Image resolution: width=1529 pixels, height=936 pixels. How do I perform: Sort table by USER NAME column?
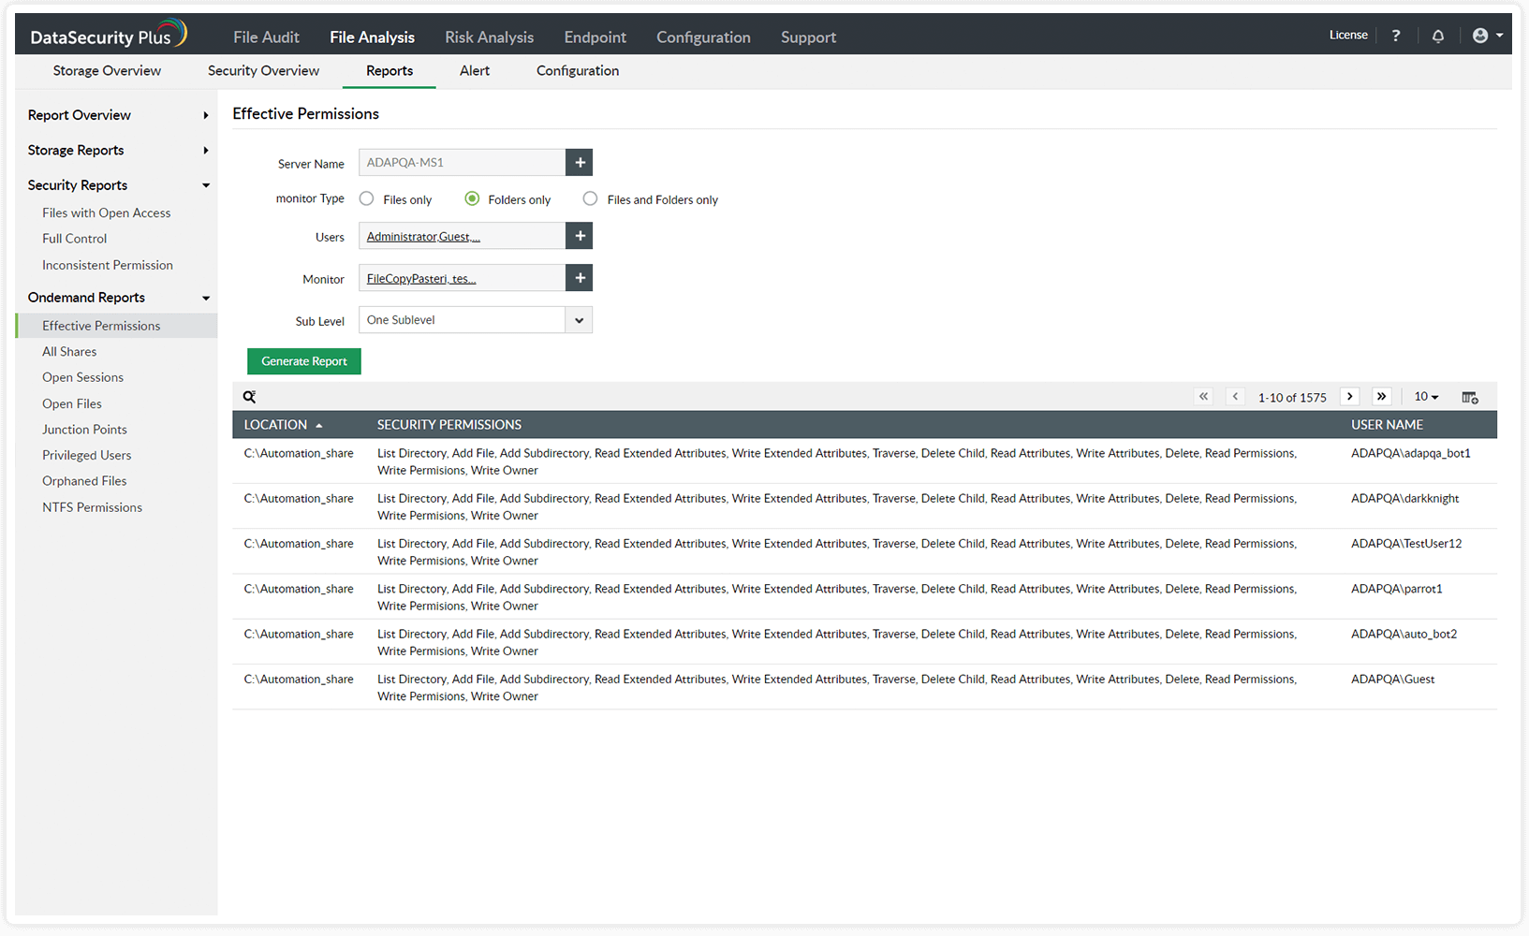1387,425
